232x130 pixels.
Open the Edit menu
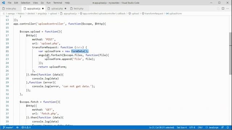pyautogui.click(x=16, y=3)
